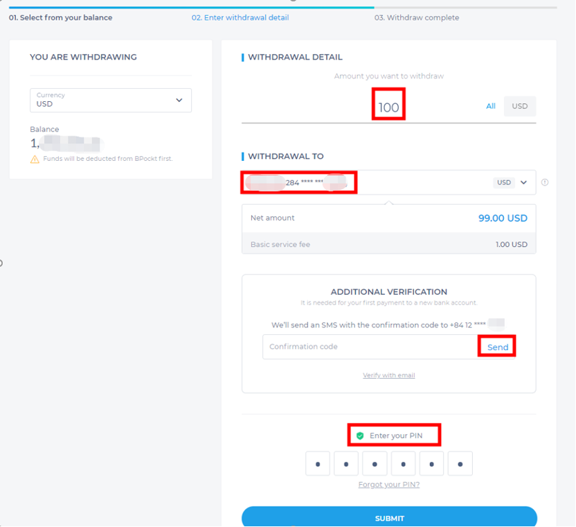The image size is (576, 527).
Task: Choose the Verify with email link
Action: point(389,375)
